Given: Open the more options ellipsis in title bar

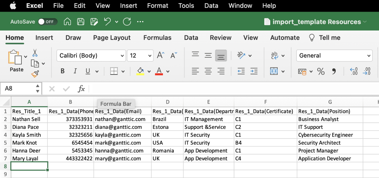Looking at the screenshot, I should click(140, 22).
